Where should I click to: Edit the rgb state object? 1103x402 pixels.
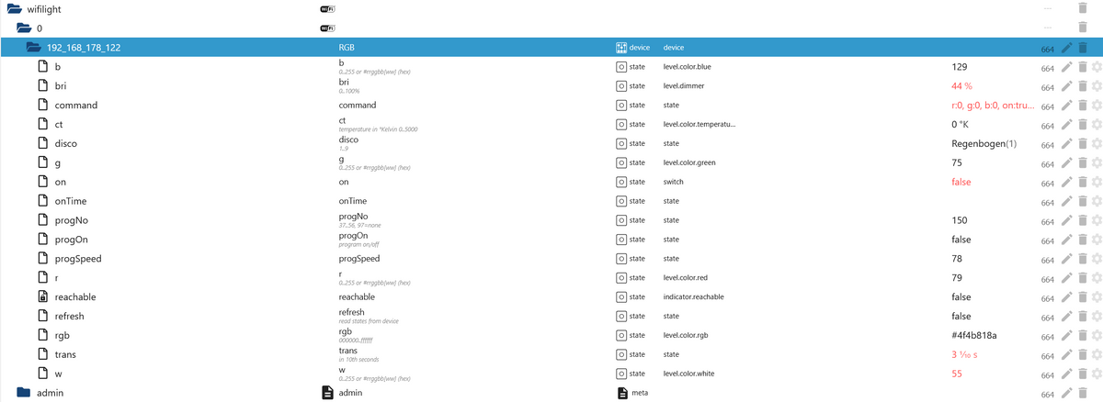tap(1066, 336)
